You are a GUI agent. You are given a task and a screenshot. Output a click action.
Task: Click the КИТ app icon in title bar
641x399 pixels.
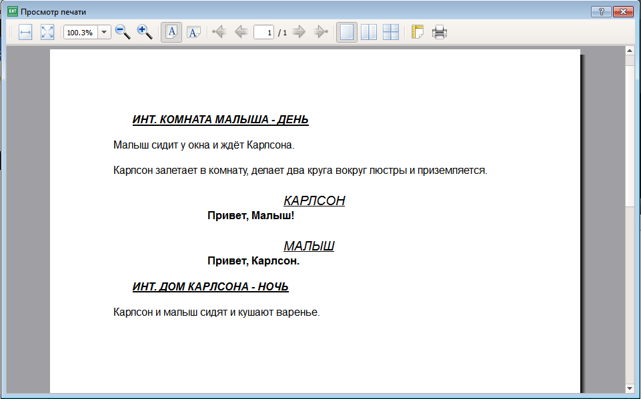point(13,11)
